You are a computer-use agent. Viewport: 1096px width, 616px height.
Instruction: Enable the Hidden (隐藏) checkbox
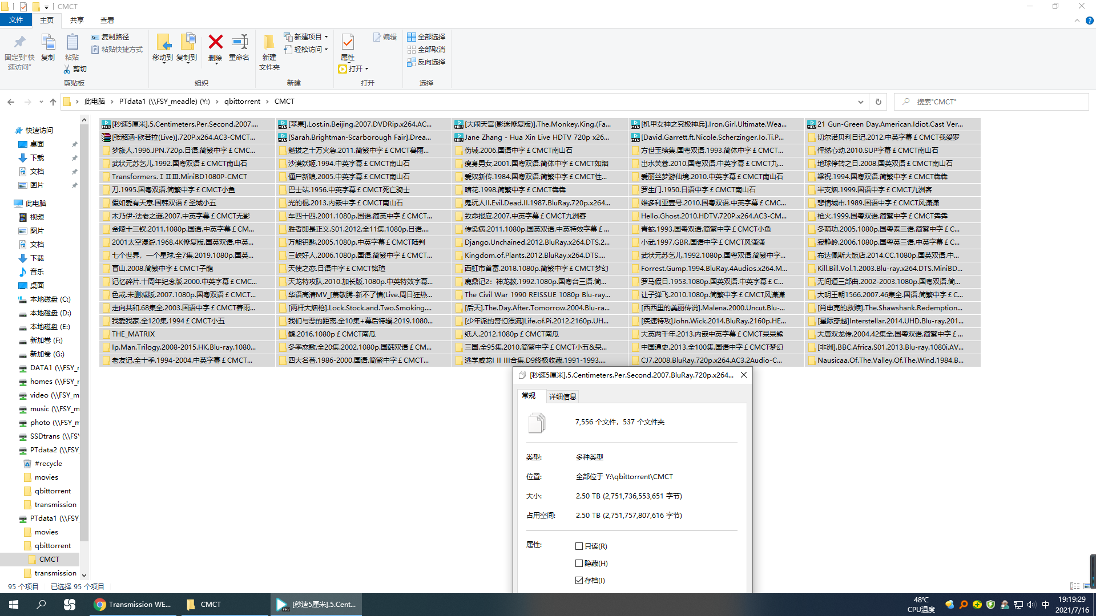coord(579,563)
